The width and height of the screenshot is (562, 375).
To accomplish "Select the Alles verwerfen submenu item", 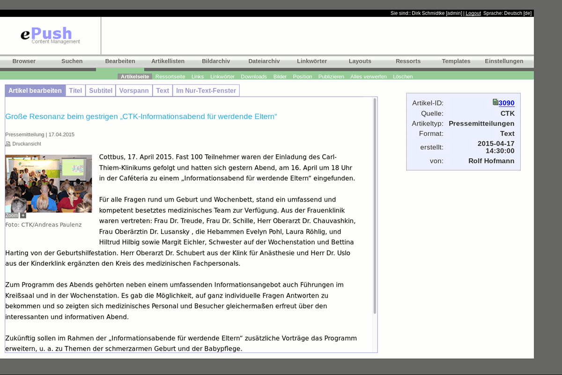I will point(369,76).
